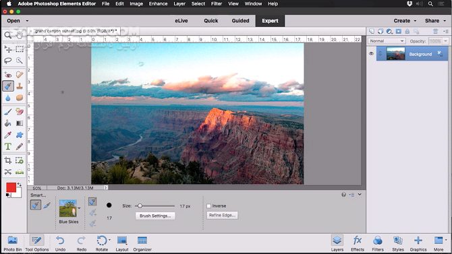Screen dimensions: 452x254
Task: Open the Opacity slider dropdown arrow
Action: [445, 41]
